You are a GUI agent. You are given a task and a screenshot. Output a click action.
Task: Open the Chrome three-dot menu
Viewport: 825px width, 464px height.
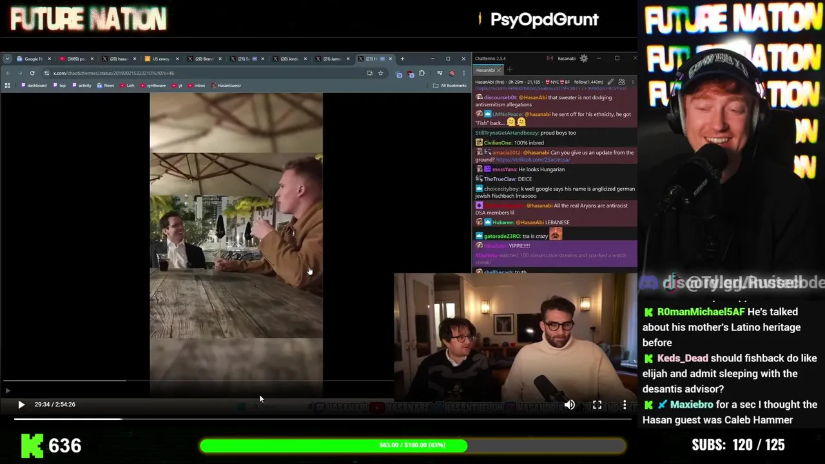[463, 73]
